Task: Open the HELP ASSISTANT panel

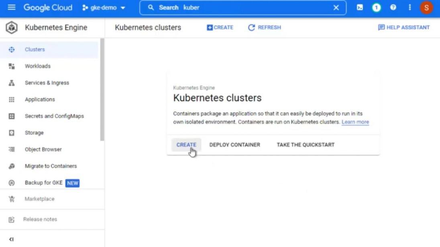Action: coord(404,27)
